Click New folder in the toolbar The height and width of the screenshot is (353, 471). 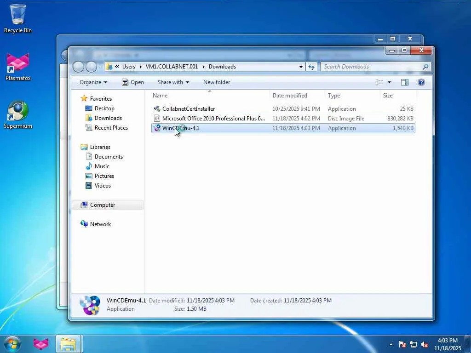(x=217, y=82)
